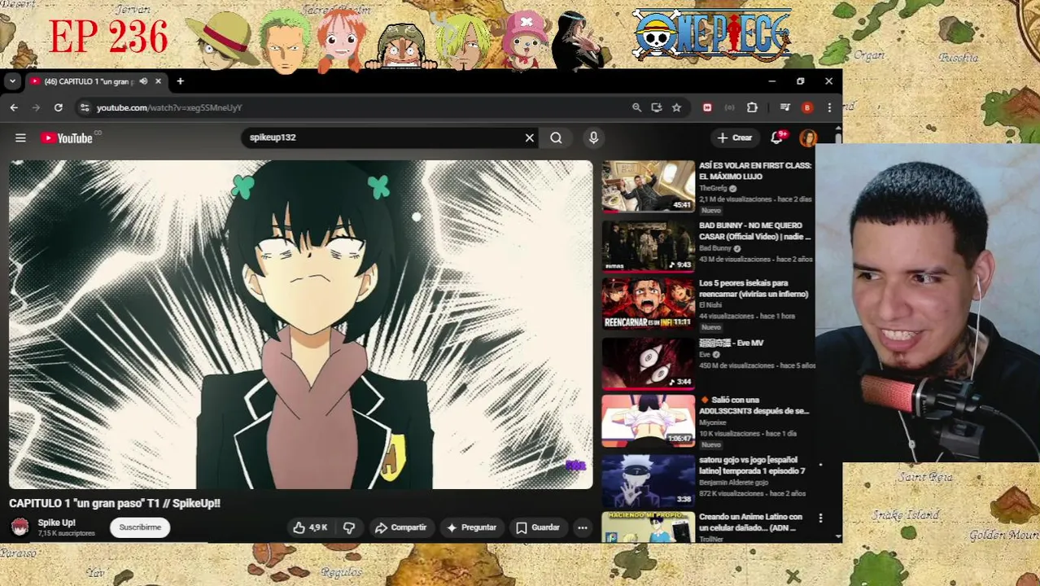Click video title CAPITULO 1 un gran paso

pyautogui.click(x=115, y=503)
